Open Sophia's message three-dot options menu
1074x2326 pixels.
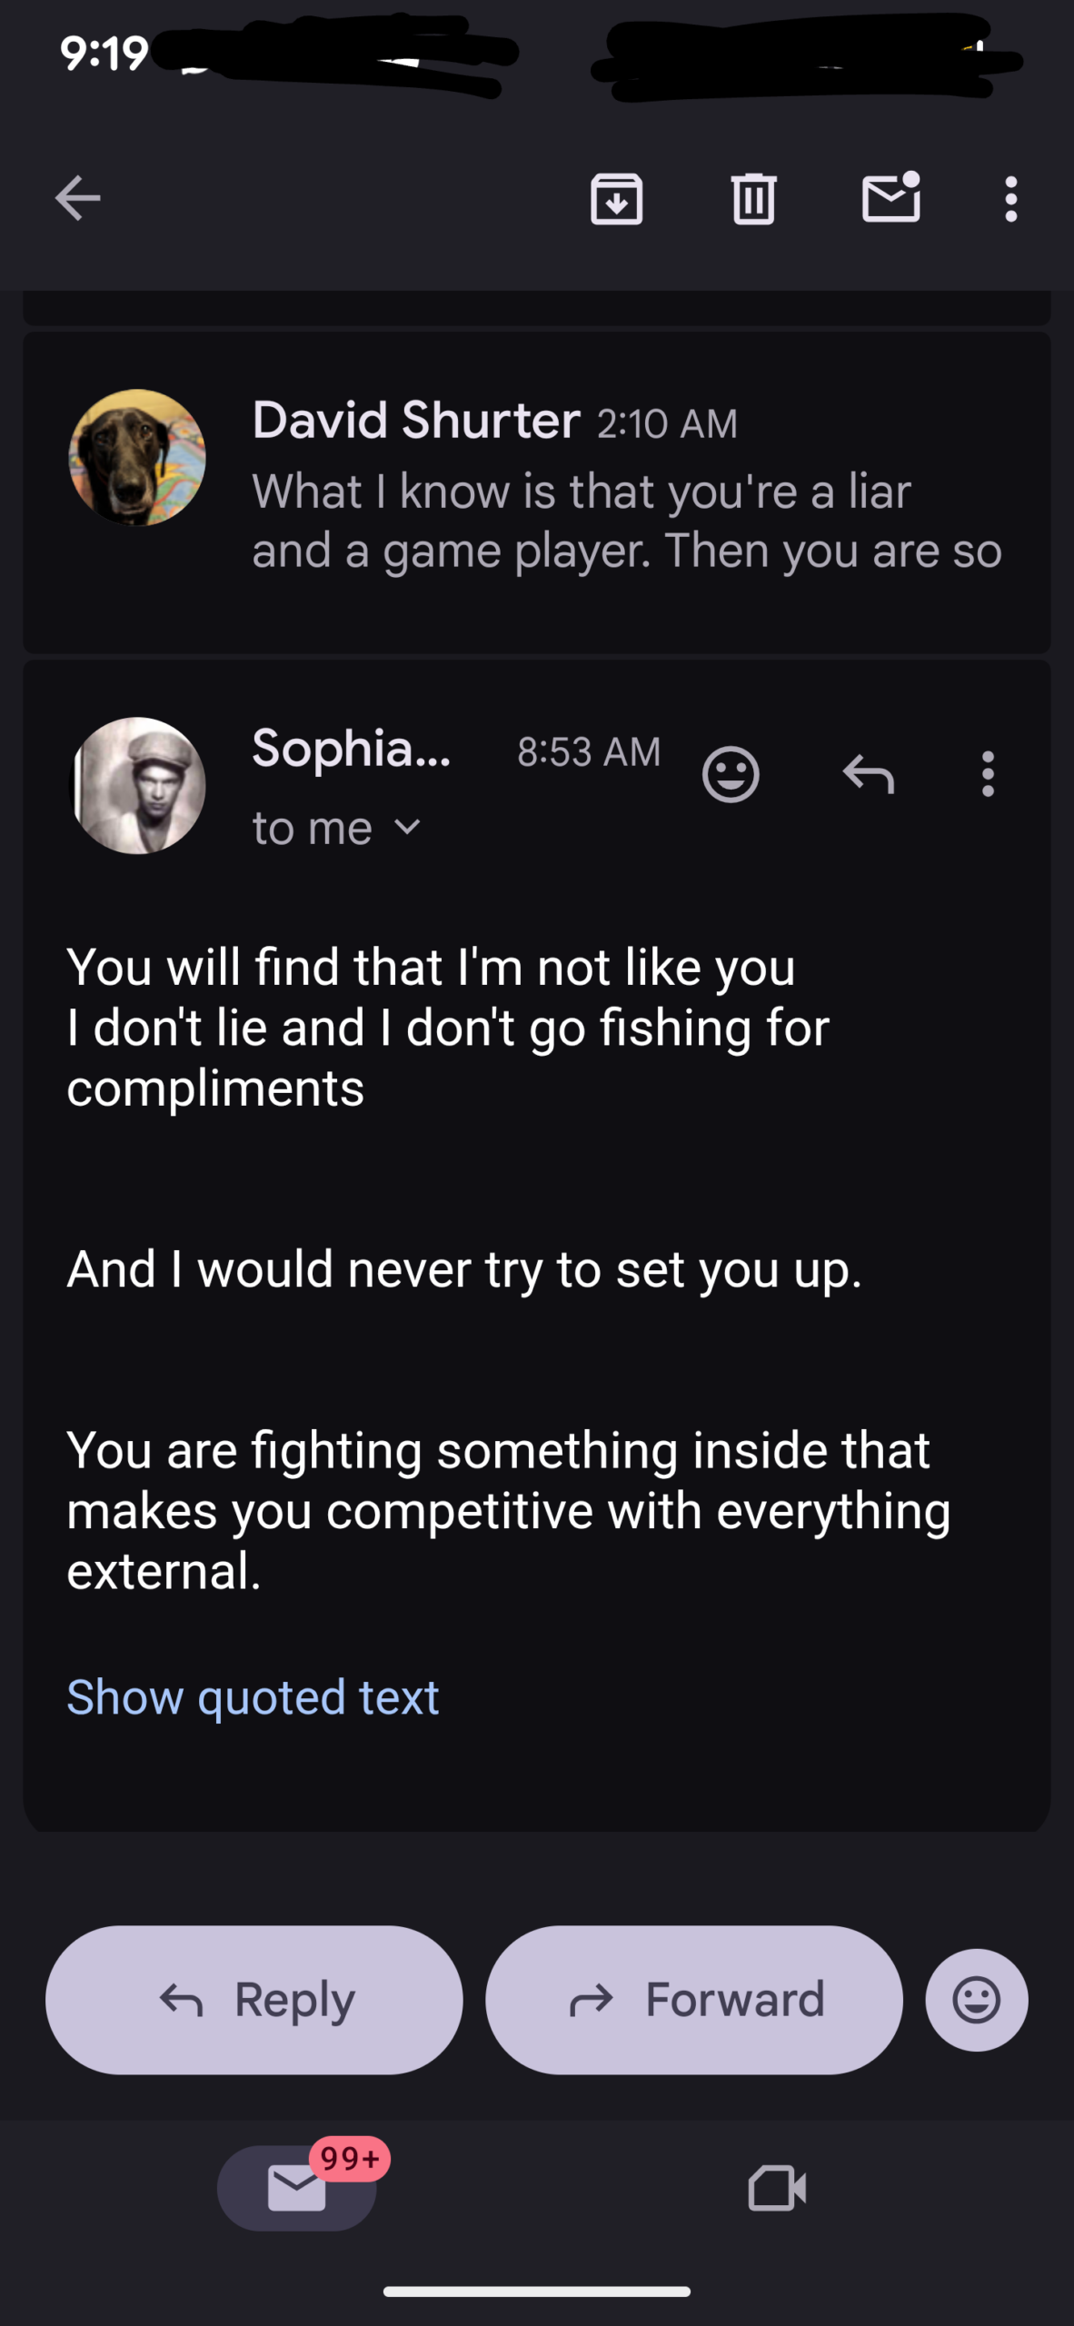[988, 774]
